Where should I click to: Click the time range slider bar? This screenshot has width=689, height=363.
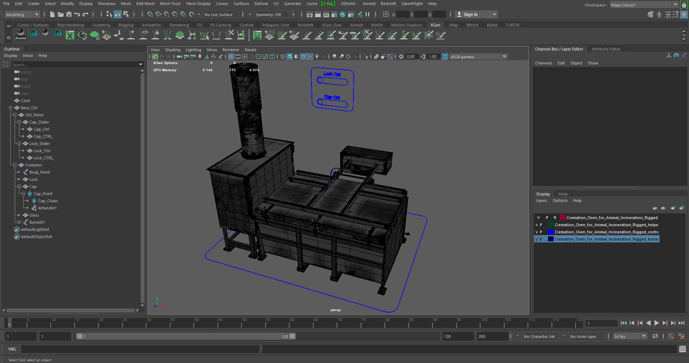pyautogui.click(x=186, y=336)
